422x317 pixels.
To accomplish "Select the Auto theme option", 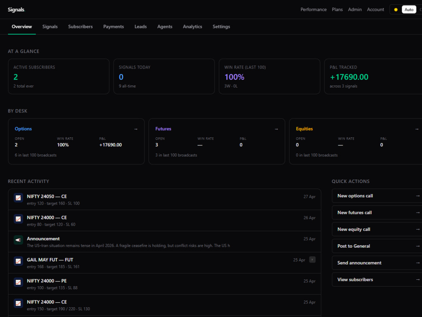I will tap(409, 9).
